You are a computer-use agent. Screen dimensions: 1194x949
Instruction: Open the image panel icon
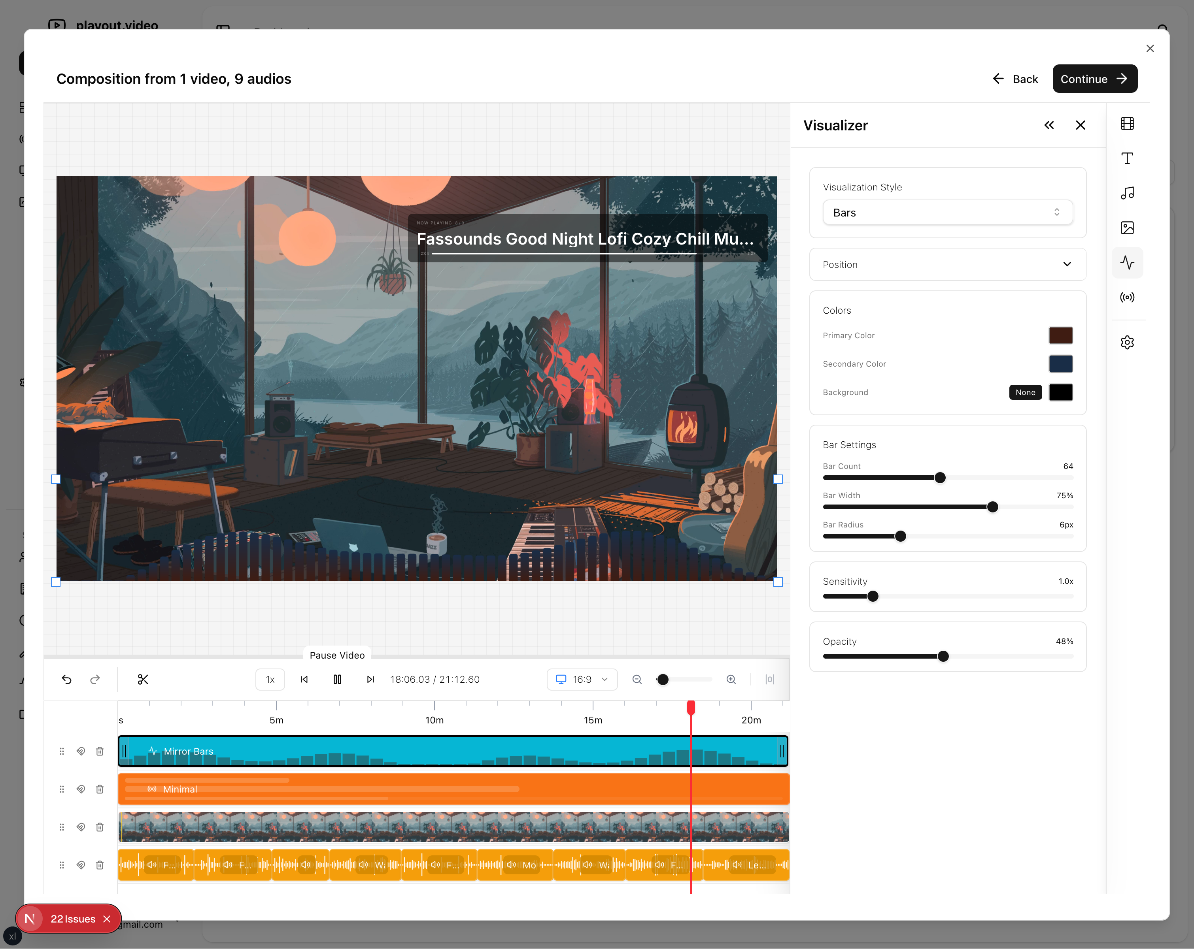tap(1127, 228)
